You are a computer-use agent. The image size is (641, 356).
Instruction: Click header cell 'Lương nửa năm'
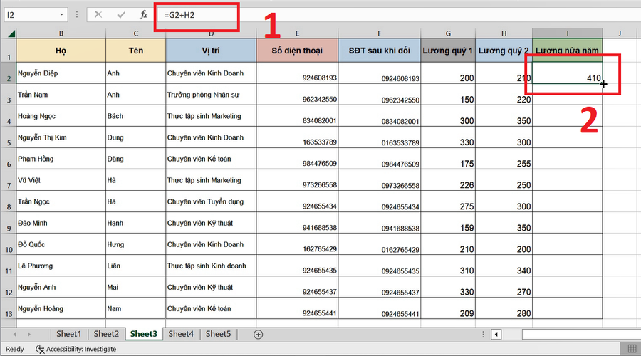[x=568, y=51]
